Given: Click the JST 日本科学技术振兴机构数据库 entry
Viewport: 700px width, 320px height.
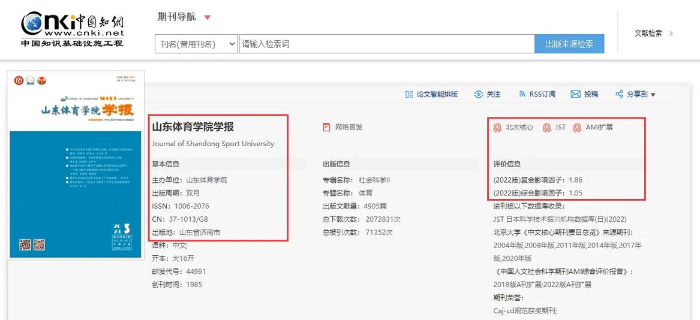Looking at the screenshot, I should [x=560, y=219].
